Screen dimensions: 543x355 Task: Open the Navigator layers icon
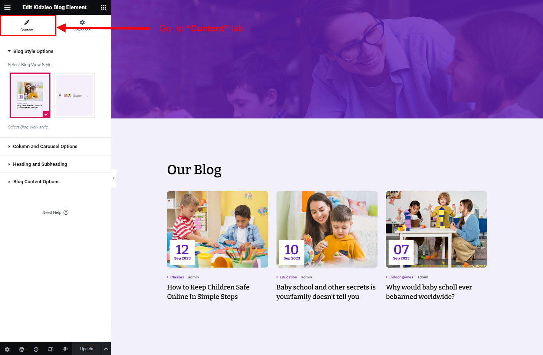coord(22,349)
